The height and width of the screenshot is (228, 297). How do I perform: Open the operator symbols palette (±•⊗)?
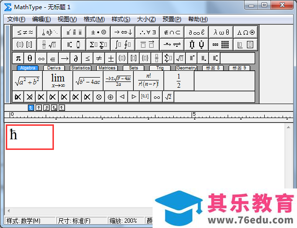pyautogui.click(x=98, y=32)
